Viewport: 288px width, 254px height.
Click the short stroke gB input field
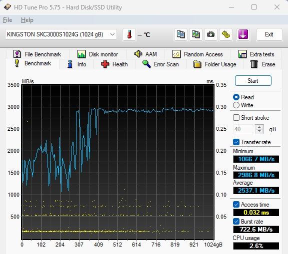tap(244, 129)
